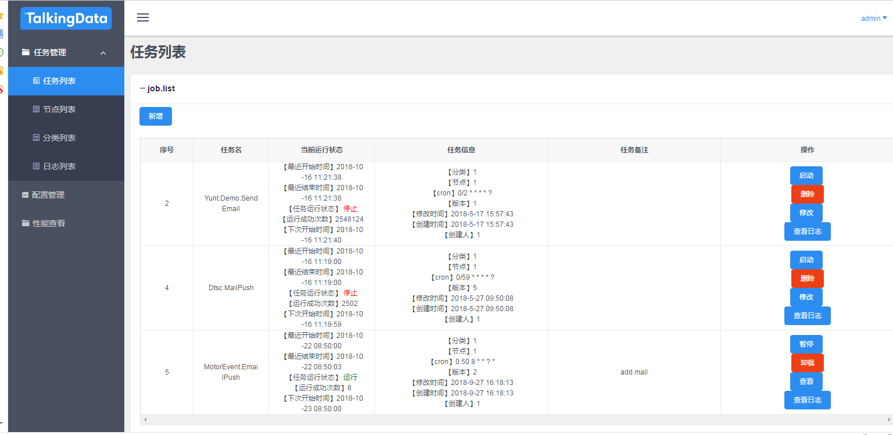Open the admin user dropdown
The image size is (893, 435).
pos(874,19)
